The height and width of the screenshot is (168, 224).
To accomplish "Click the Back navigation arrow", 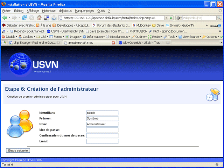I will coord(5,17).
